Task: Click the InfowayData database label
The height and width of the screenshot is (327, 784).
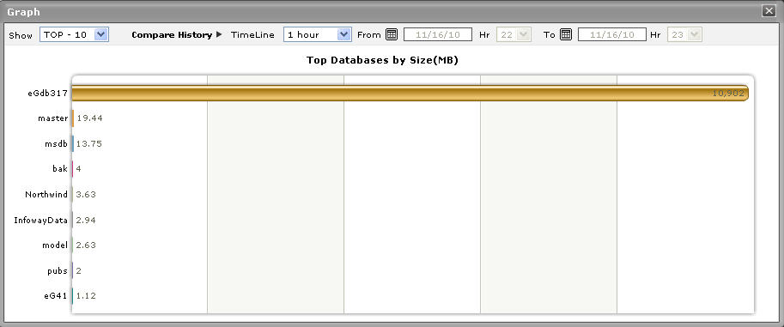Action: pos(41,220)
